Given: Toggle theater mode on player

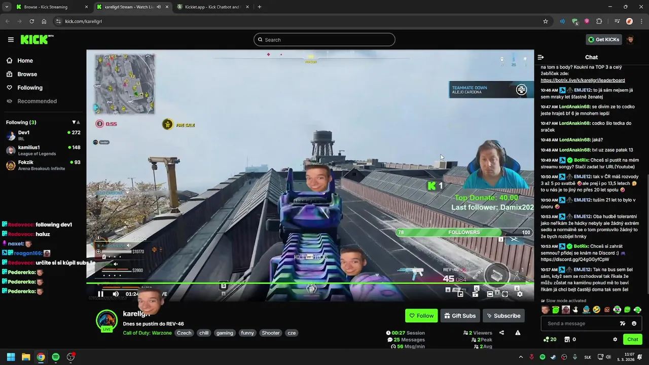Looking at the screenshot, I should pos(490,294).
